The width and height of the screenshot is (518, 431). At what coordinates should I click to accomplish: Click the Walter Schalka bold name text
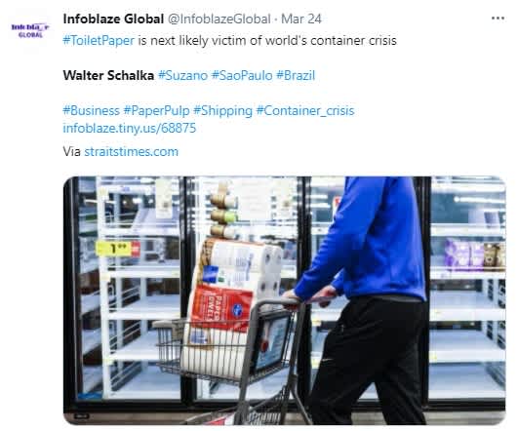click(108, 75)
